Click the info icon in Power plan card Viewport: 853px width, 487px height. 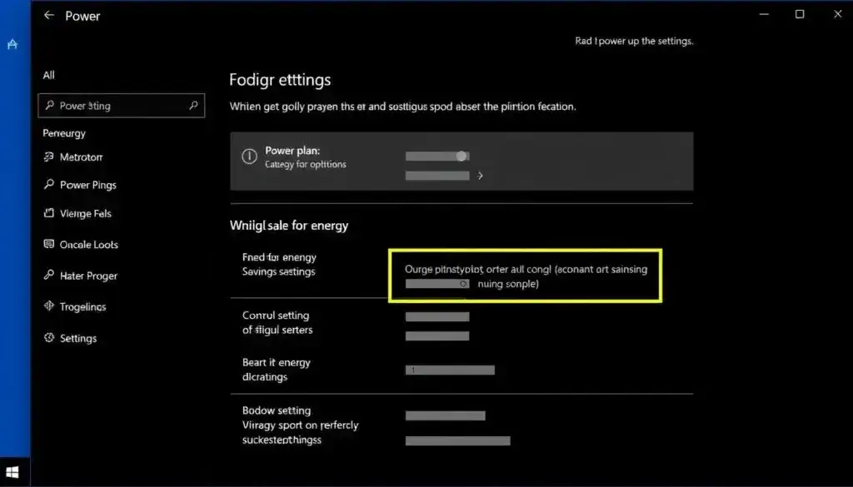point(248,157)
